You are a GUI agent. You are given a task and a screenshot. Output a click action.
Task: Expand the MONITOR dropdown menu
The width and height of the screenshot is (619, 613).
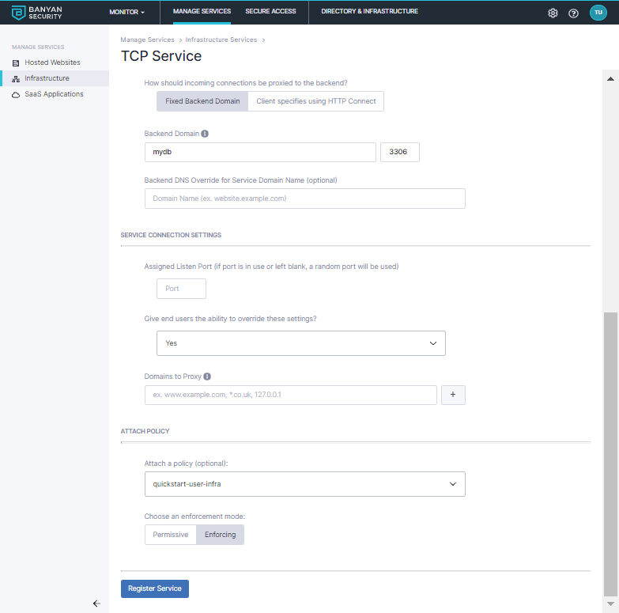pos(126,13)
